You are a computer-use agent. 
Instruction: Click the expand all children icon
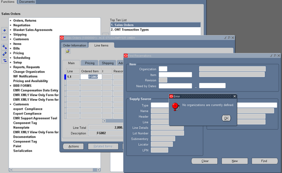pyautogui.click(x=5, y=47)
